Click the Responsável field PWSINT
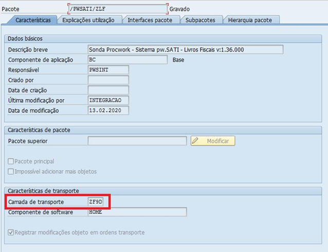This screenshot has height=252, width=328. pos(108,70)
